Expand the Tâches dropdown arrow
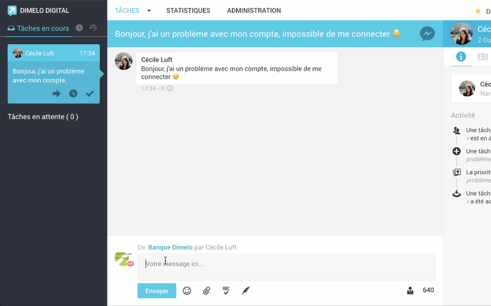The width and height of the screenshot is (491, 306). tap(149, 11)
